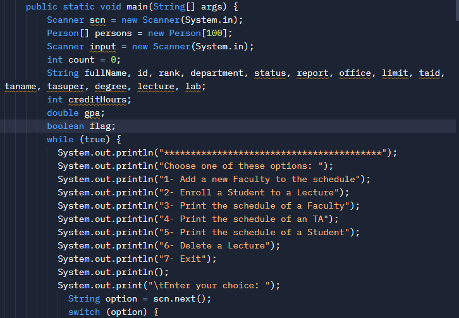Screen dimensions: 459x318
Task: Click the string '\tEnter your choice: '
Action: (209, 286)
